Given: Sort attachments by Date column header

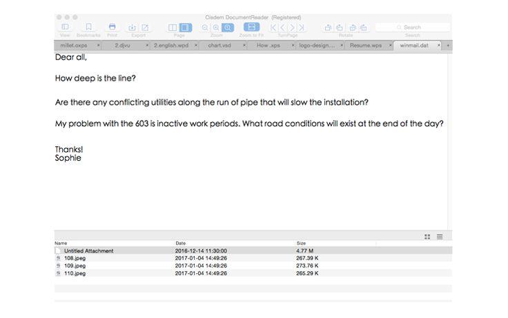Looking at the screenshot, I should (181, 244).
